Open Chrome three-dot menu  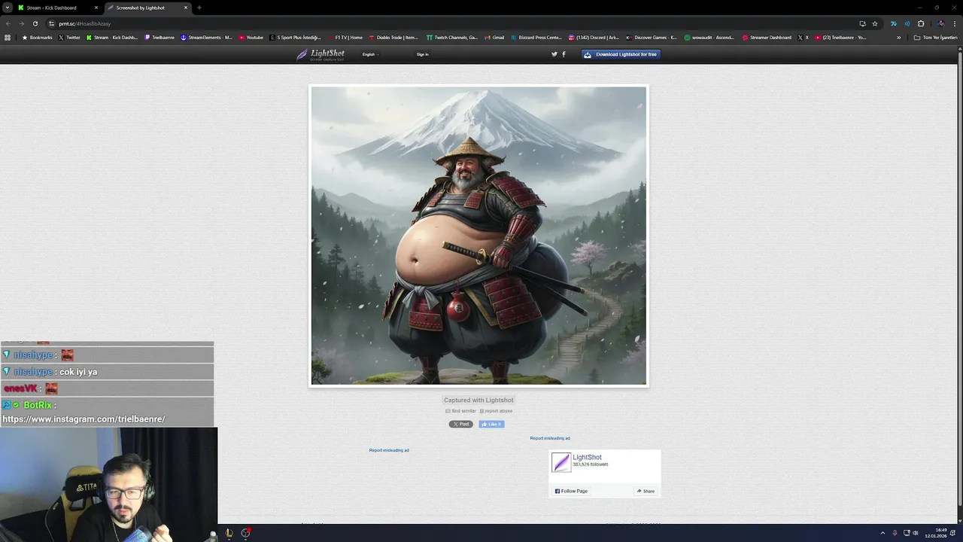[953, 23]
